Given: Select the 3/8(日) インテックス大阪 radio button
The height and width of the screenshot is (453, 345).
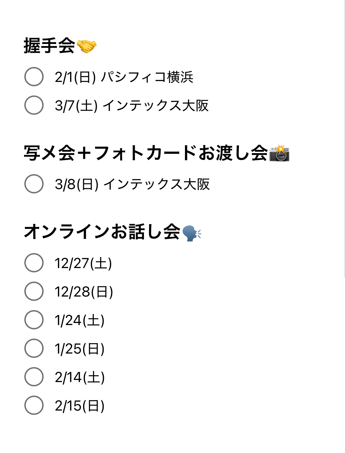Looking at the screenshot, I should (34, 184).
